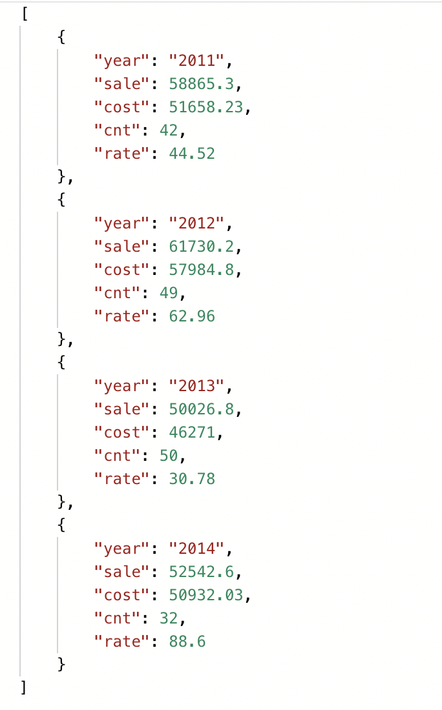This screenshot has height=710, width=442.
Task: Select the cnt value 50
Action: click(169, 456)
